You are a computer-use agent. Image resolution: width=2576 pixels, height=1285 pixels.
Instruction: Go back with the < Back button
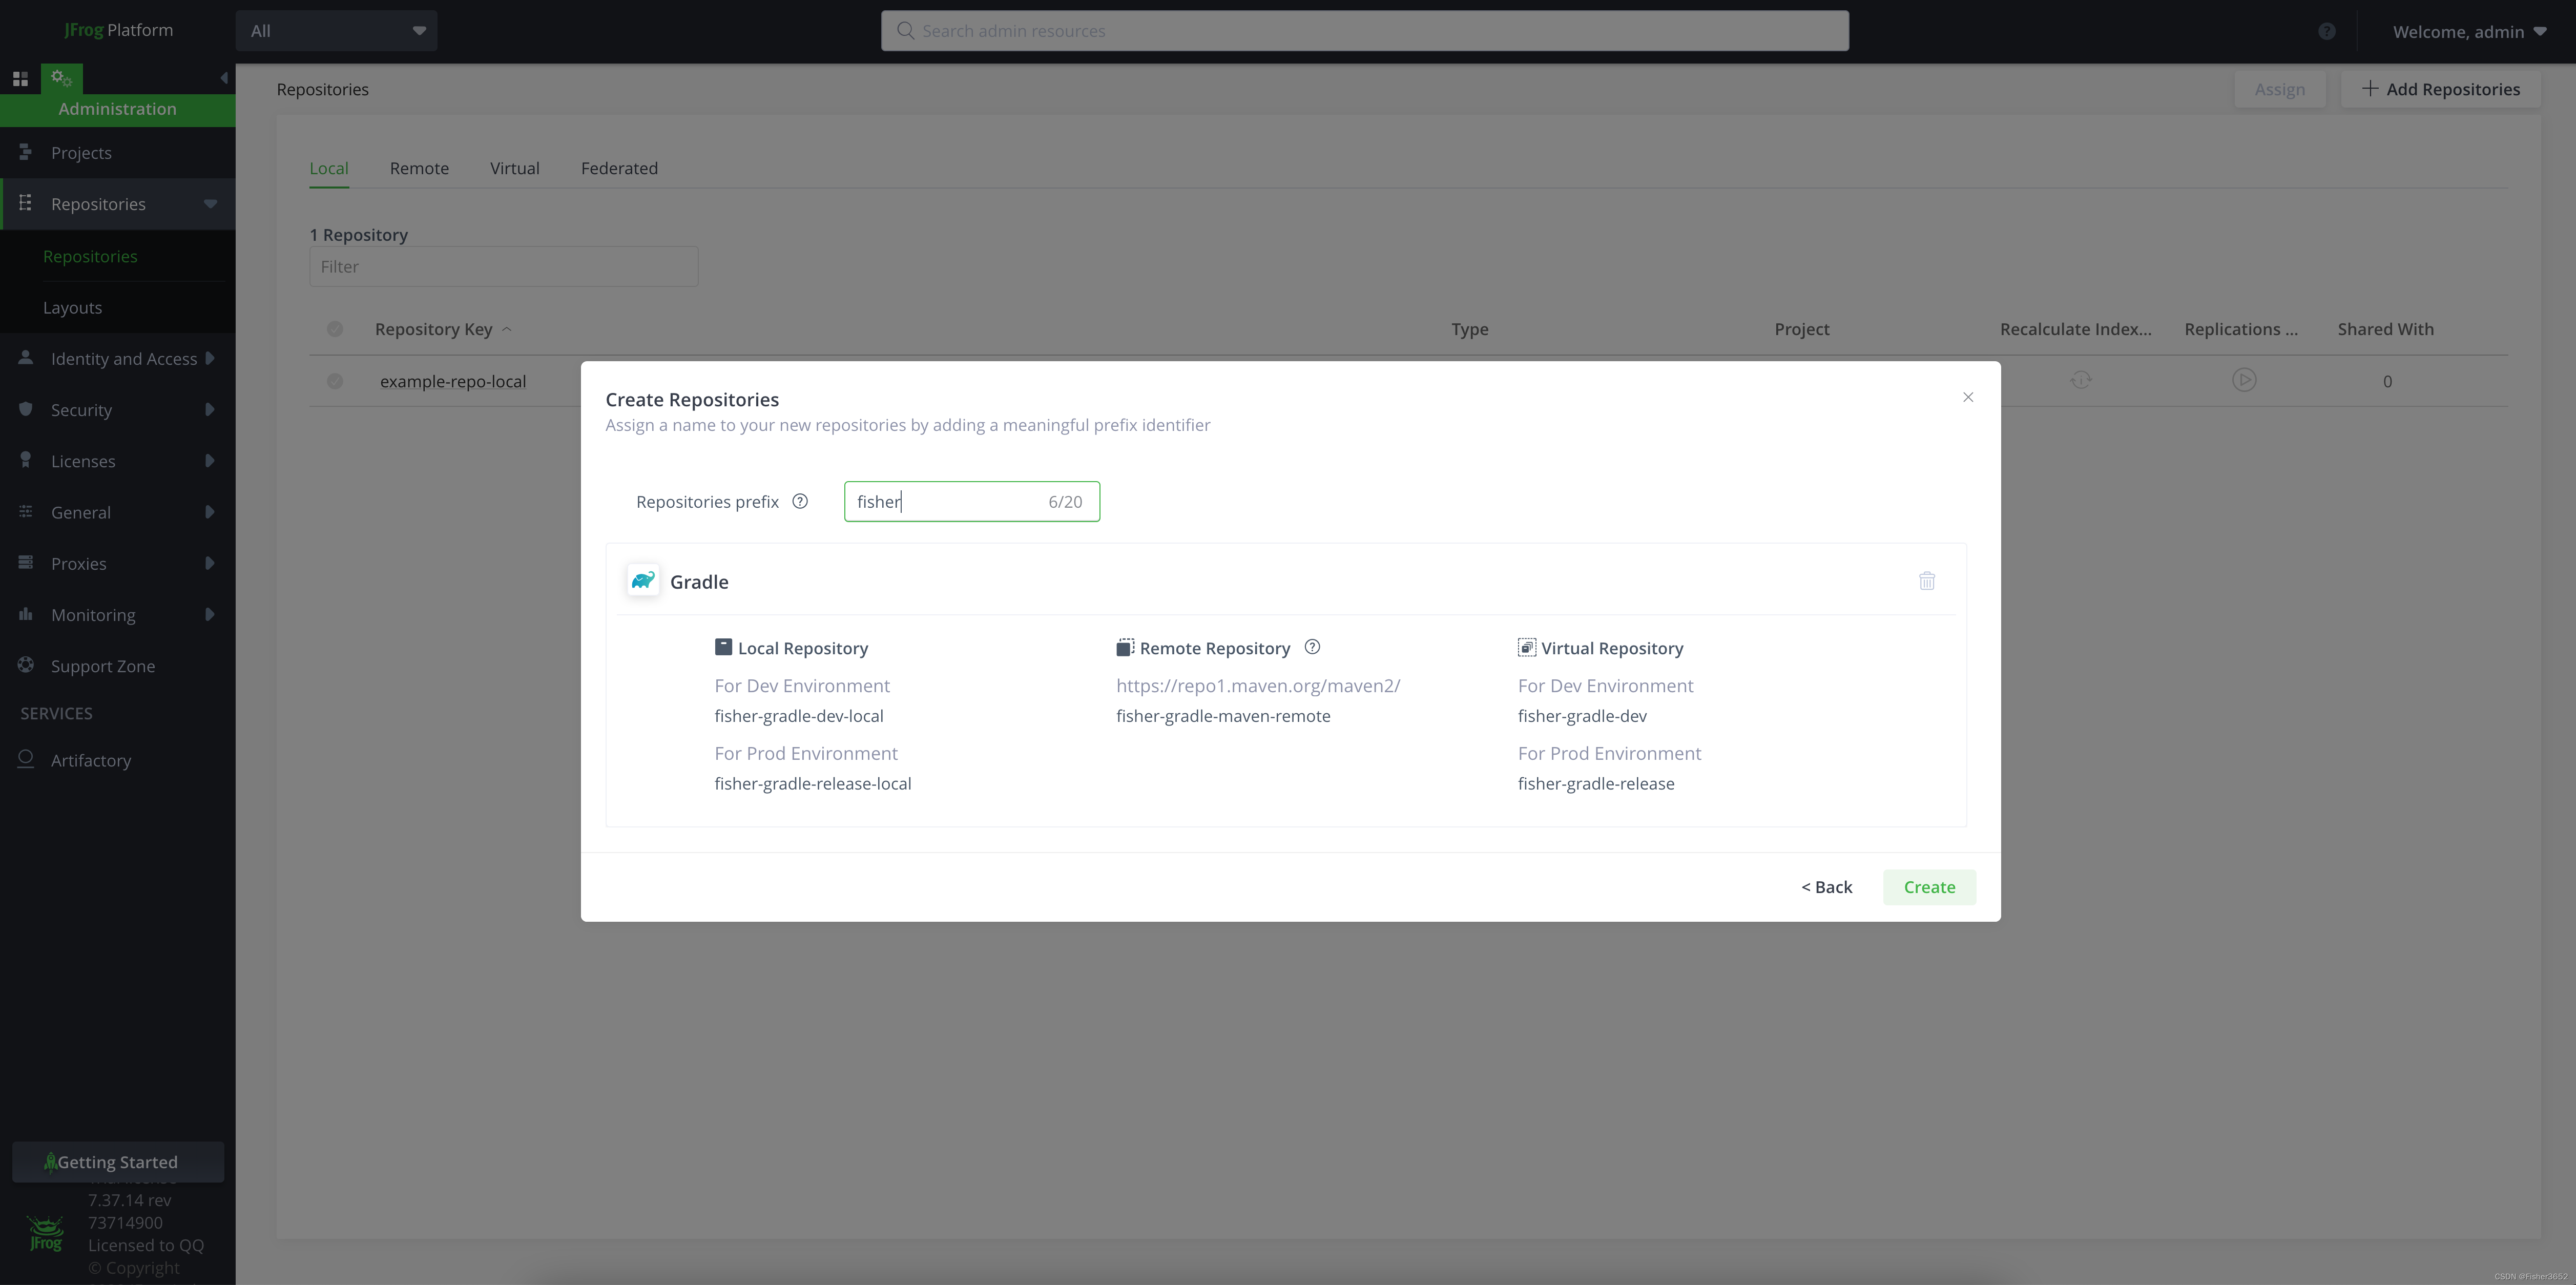(x=1826, y=887)
